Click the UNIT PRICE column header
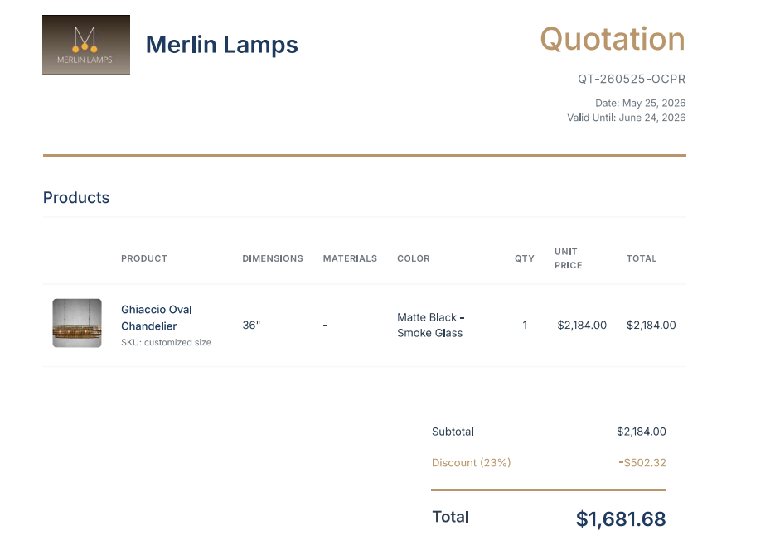 pos(569,258)
